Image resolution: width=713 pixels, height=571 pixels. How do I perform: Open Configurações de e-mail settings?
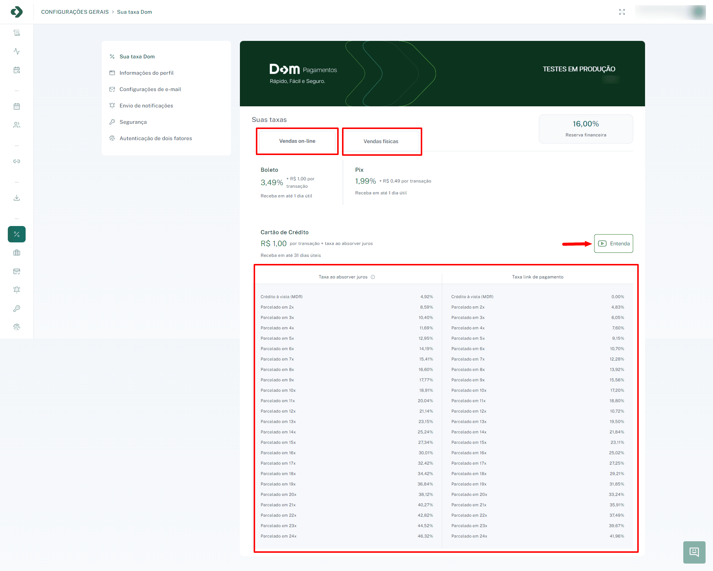(150, 89)
